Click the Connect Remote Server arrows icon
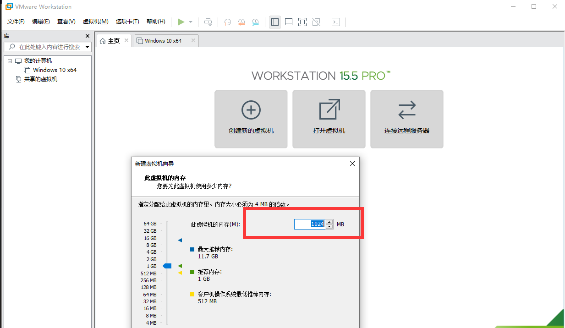 [407, 110]
